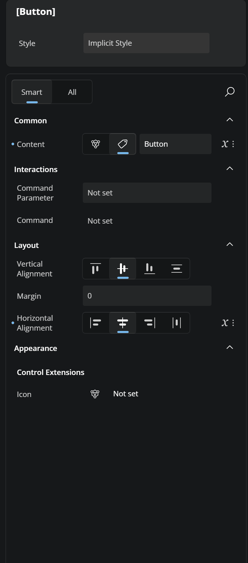Open the x expression editor for Content
This screenshot has width=248, height=563.
[224, 144]
